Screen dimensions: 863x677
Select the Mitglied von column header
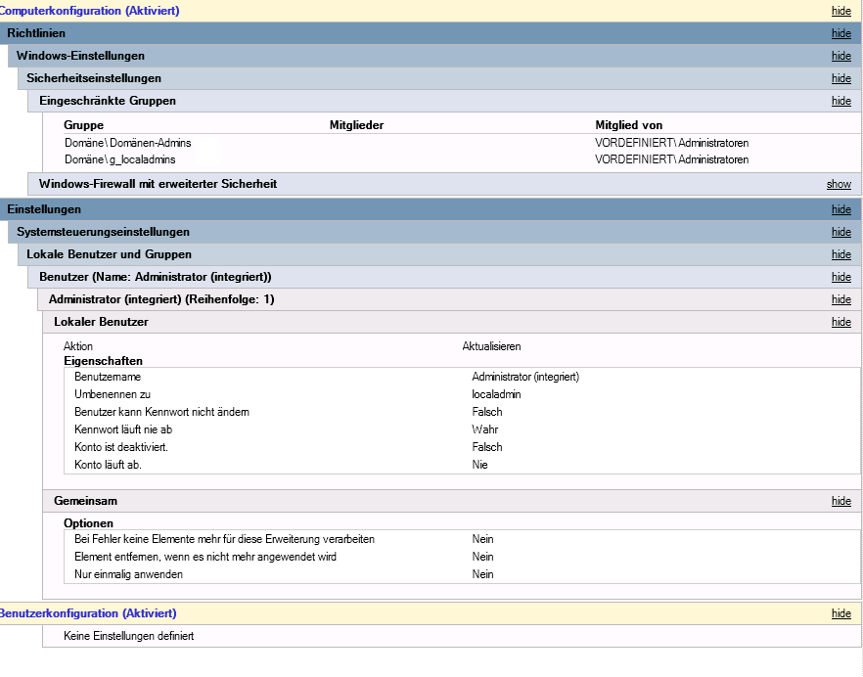coord(629,125)
